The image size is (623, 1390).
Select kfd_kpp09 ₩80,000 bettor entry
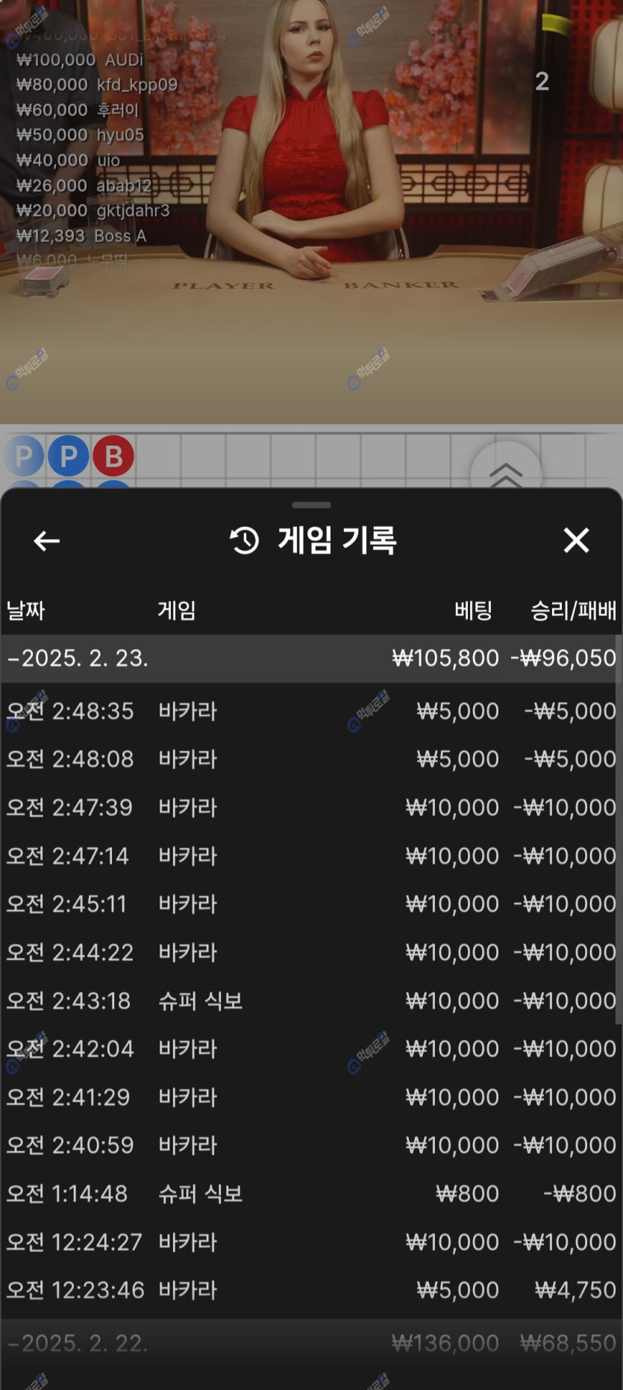click(97, 85)
